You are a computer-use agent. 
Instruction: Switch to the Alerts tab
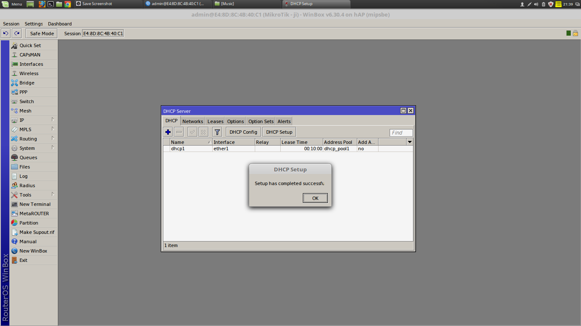(x=284, y=121)
